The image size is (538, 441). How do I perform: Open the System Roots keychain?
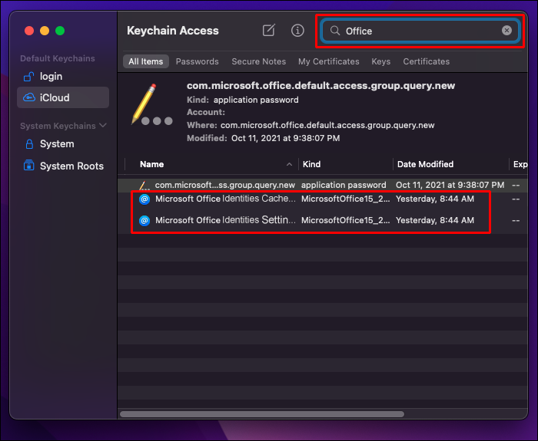pyautogui.click(x=71, y=166)
